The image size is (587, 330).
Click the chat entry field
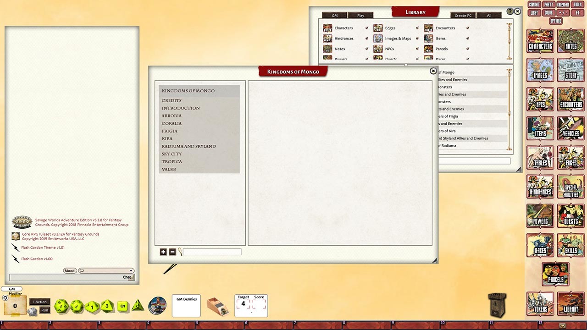pos(71,277)
